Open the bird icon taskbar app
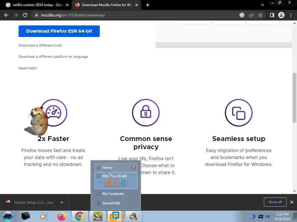Screen dimensions: 297x222 click(x=133, y=216)
